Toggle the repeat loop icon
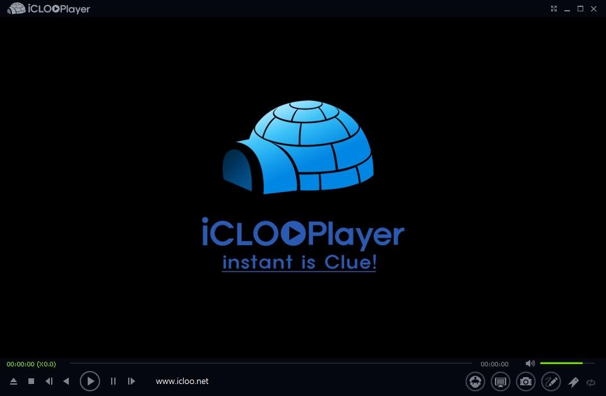Viewport: 606px width, 396px height. 591,383
